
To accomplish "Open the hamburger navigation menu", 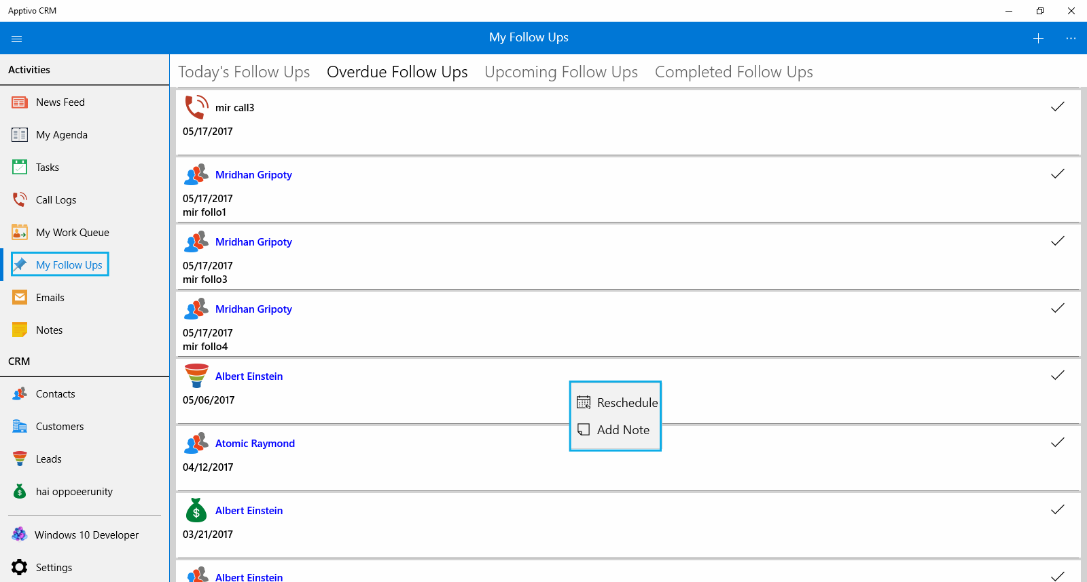I will pyautogui.click(x=17, y=39).
